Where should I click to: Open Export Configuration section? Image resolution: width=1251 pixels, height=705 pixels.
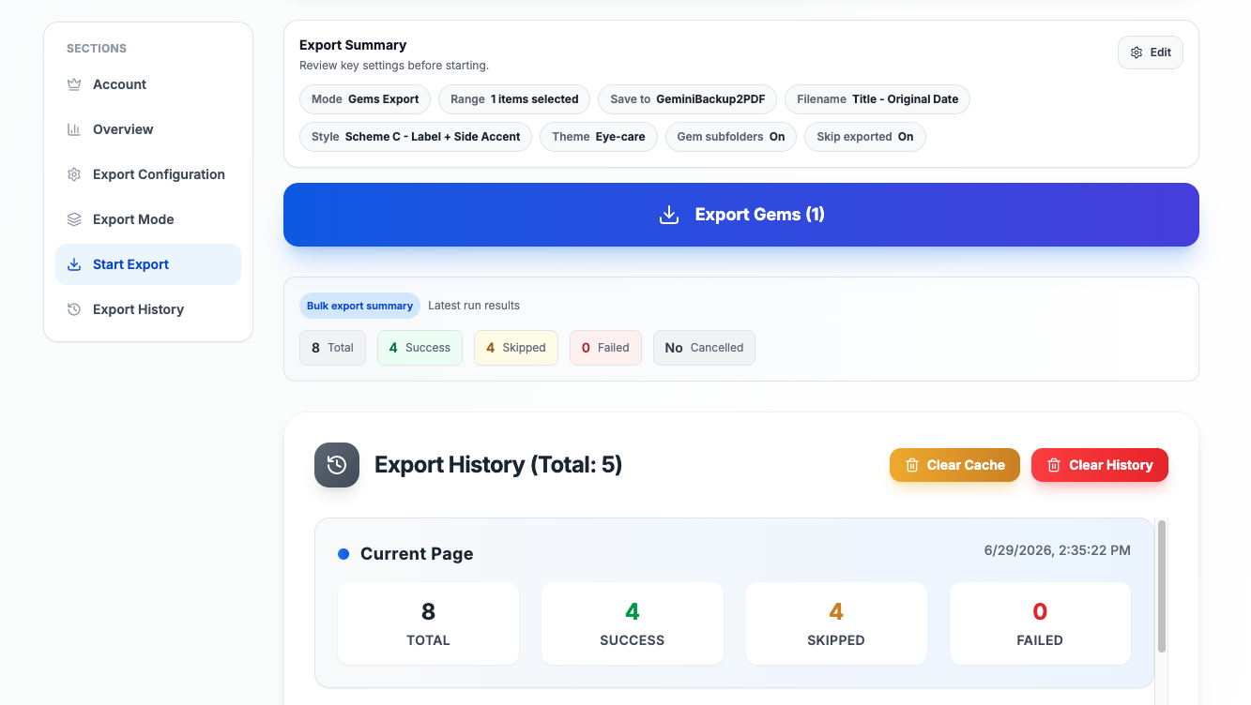pos(148,174)
